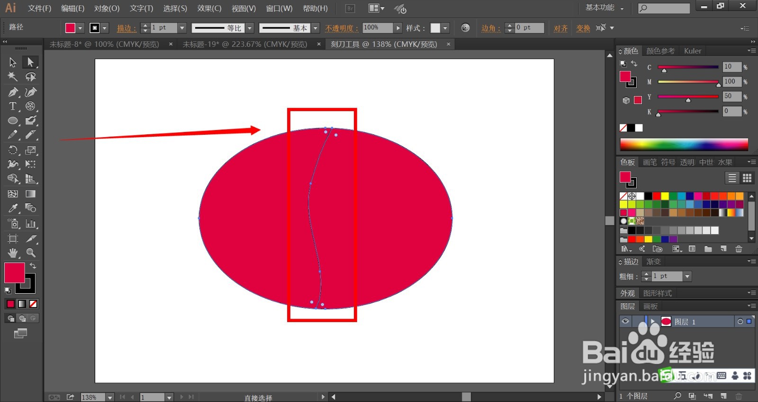
Task: Open the 基本功能 workspace dropdown
Action: (x=605, y=8)
